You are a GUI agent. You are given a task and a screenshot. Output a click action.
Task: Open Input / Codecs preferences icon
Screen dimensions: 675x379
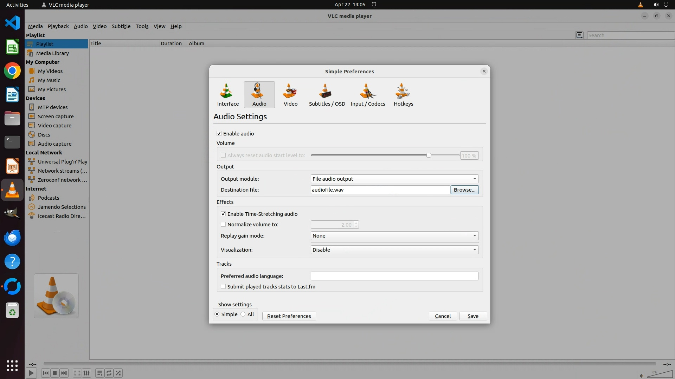368,95
